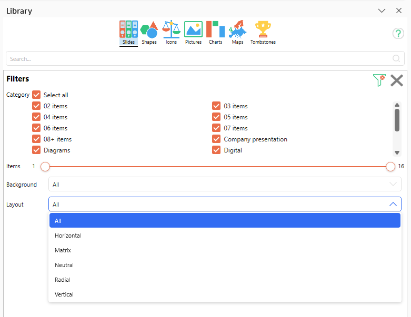411x317 pixels.
Task: Uncheck the Diagrams category
Action: tap(36, 150)
